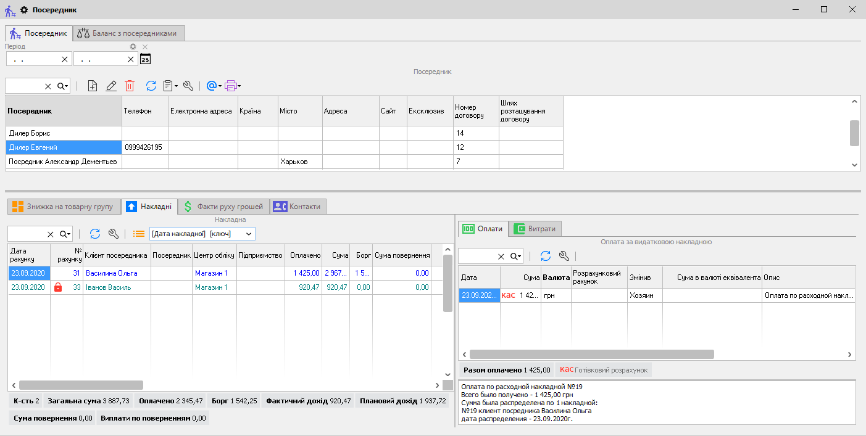This screenshot has height=436, width=866.
Task: Open the purple printer dropdown
Action: 232,86
